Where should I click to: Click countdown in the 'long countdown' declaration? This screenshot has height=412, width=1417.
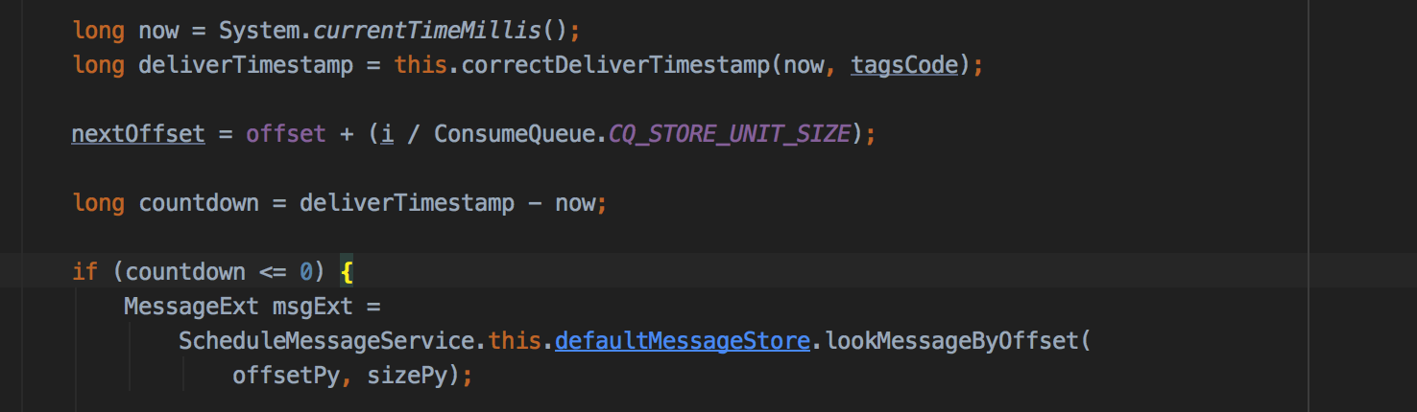[x=199, y=203]
